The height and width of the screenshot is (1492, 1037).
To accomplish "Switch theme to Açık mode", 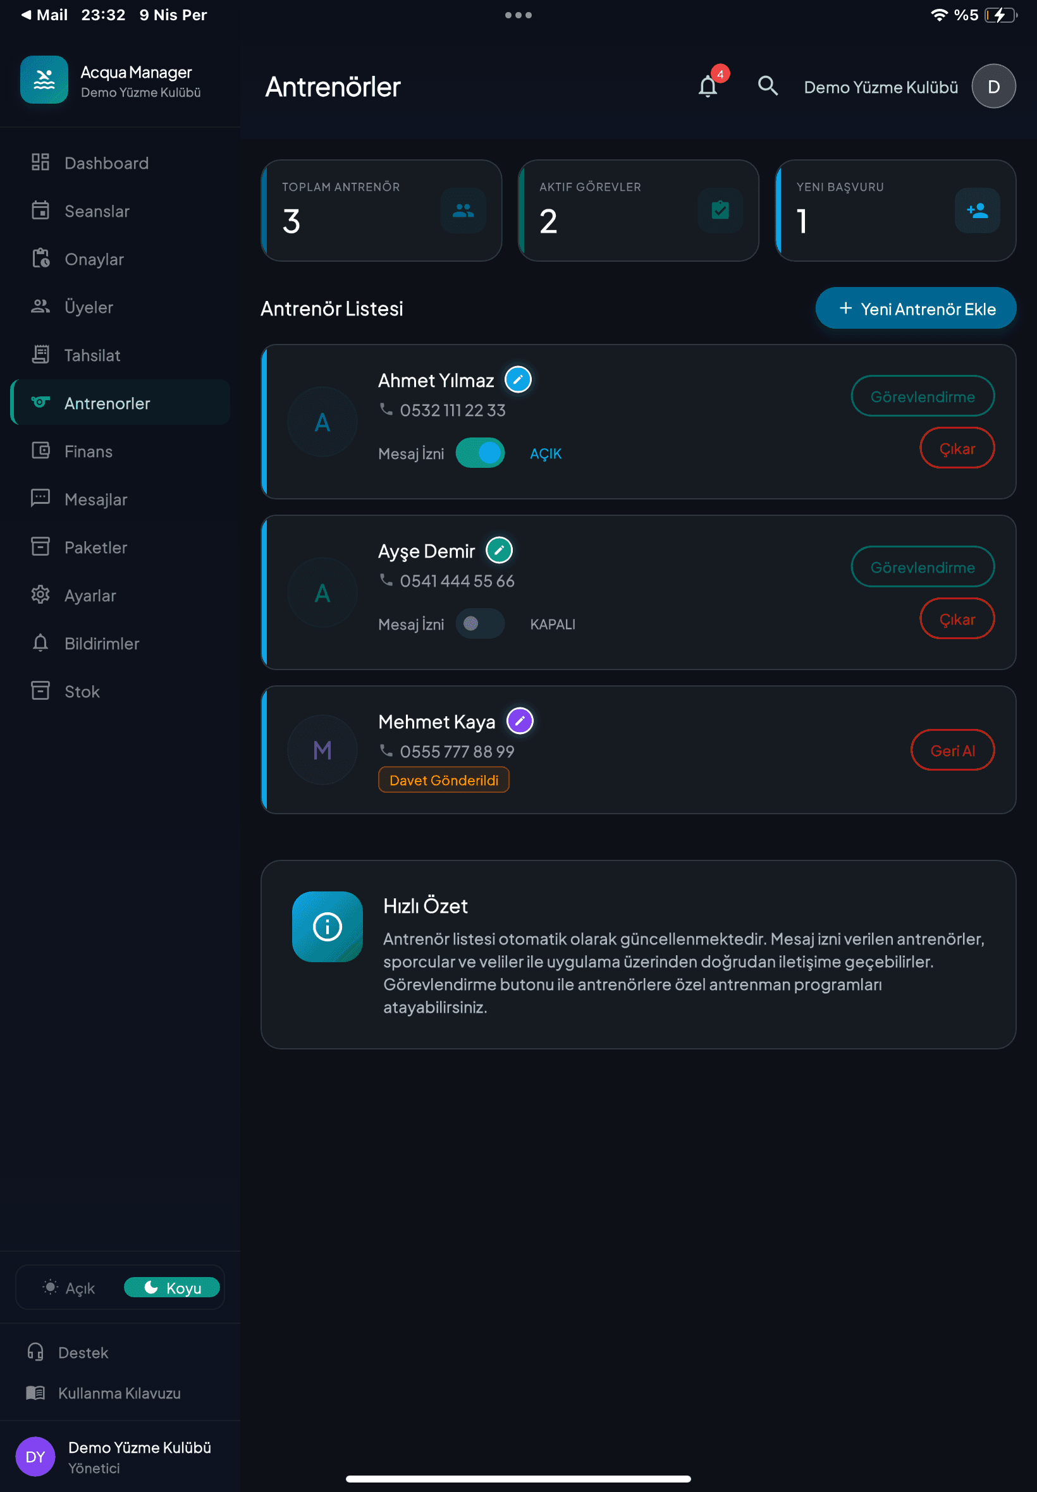I will click(69, 1287).
